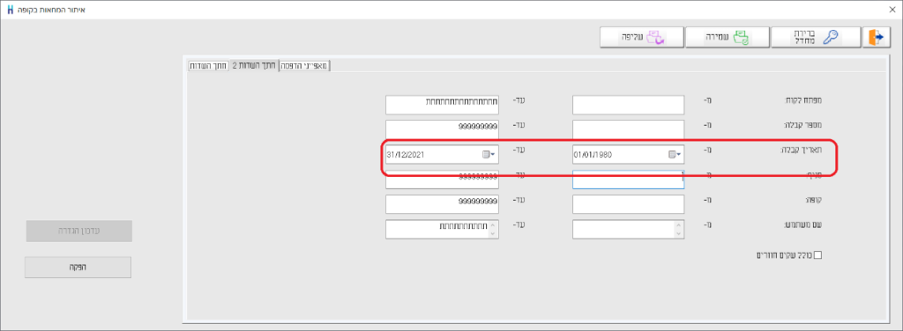
Task: Open the מאפייני הדפסה tab
Action: click(x=304, y=65)
